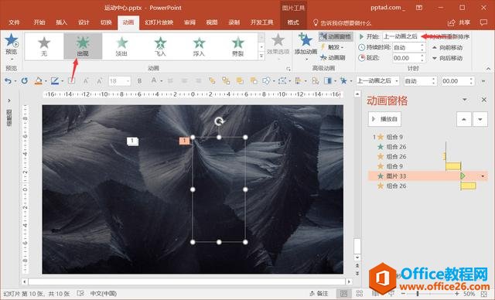Close the 动画窗格 pane
The image size is (495, 300).
pyautogui.click(x=484, y=100)
